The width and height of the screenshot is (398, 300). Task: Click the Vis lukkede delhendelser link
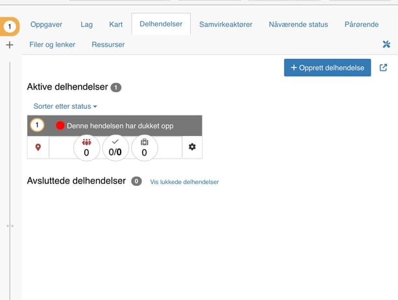(x=184, y=182)
